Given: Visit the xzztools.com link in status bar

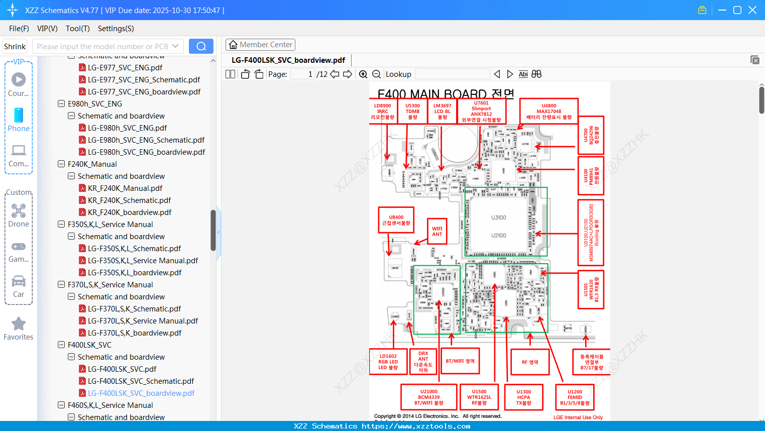Looking at the screenshot, I should click(424, 425).
